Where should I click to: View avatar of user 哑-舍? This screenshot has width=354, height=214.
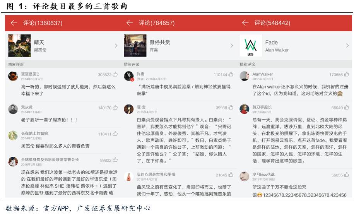coord(129,109)
